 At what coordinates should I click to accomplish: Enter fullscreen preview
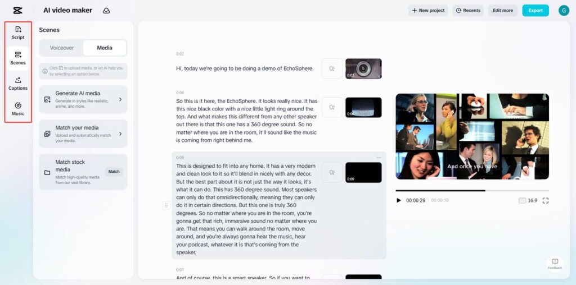pos(546,200)
